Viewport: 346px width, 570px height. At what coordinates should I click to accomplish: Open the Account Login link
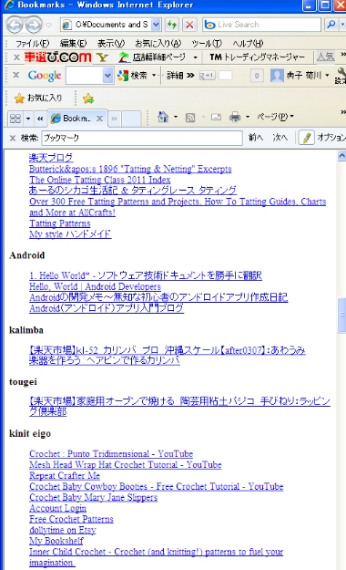coord(57,508)
